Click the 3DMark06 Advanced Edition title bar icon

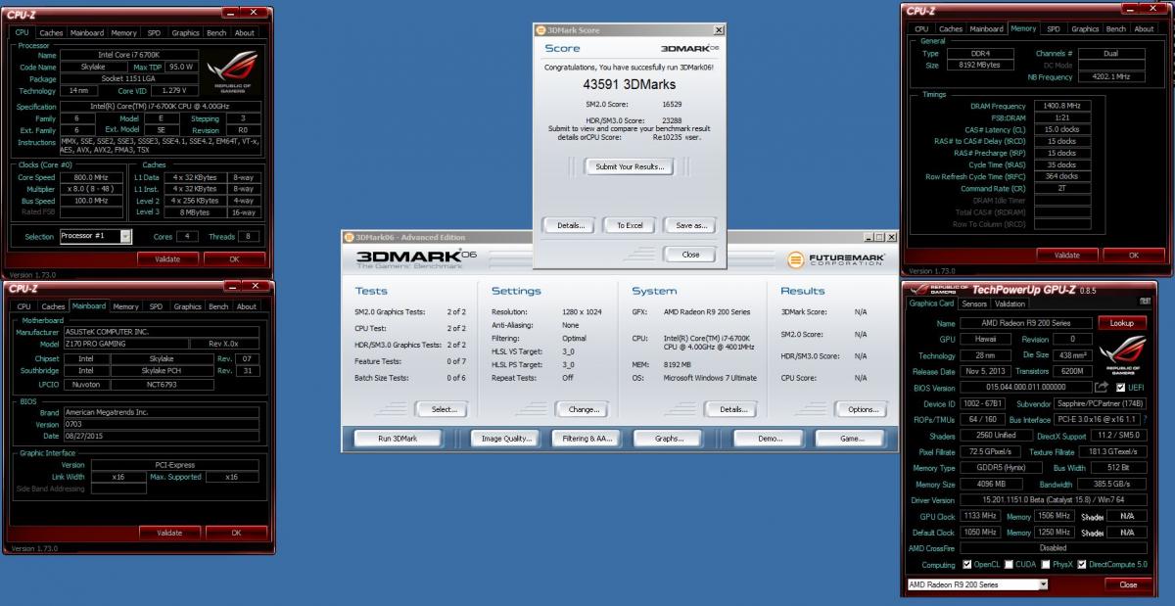349,236
